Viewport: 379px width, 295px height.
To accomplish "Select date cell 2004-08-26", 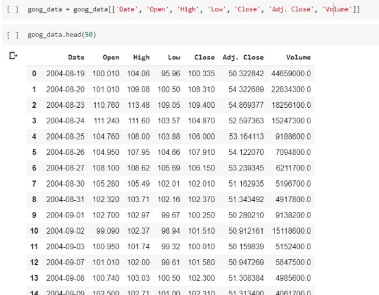I will coord(66,152).
